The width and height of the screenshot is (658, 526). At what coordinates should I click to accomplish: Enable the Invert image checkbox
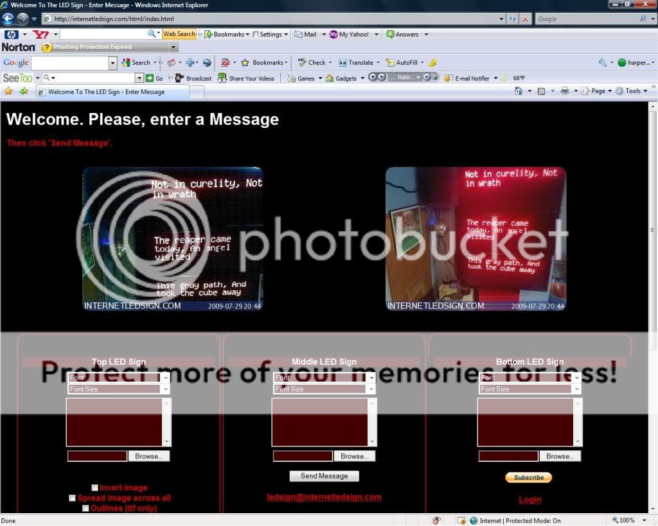click(95, 488)
